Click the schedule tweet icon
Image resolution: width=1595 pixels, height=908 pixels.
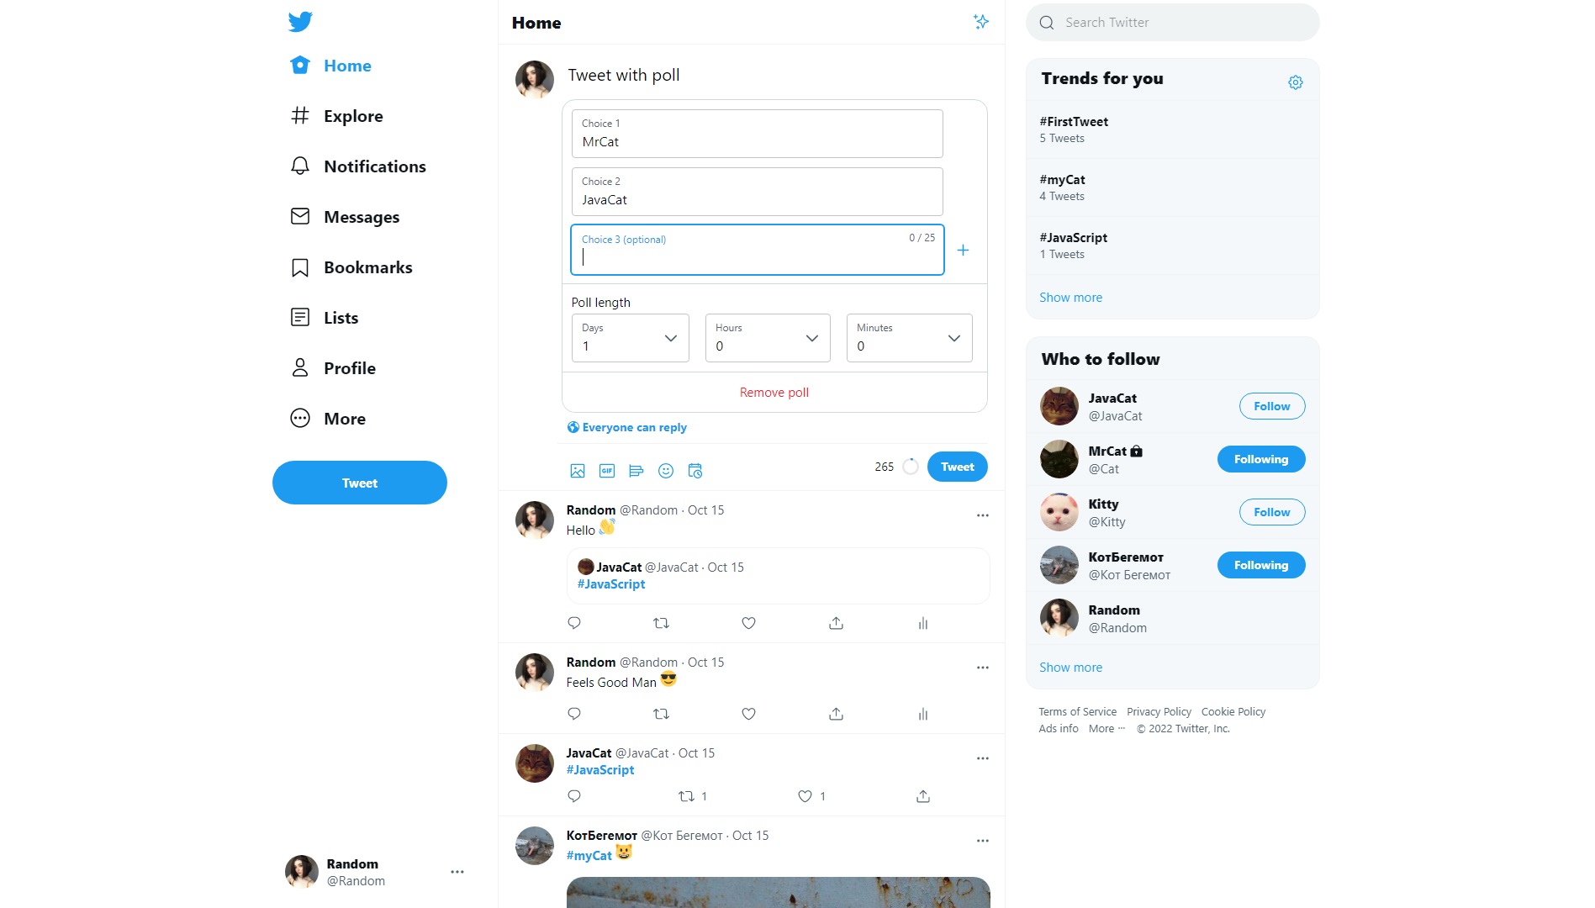click(x=695, y=471)
